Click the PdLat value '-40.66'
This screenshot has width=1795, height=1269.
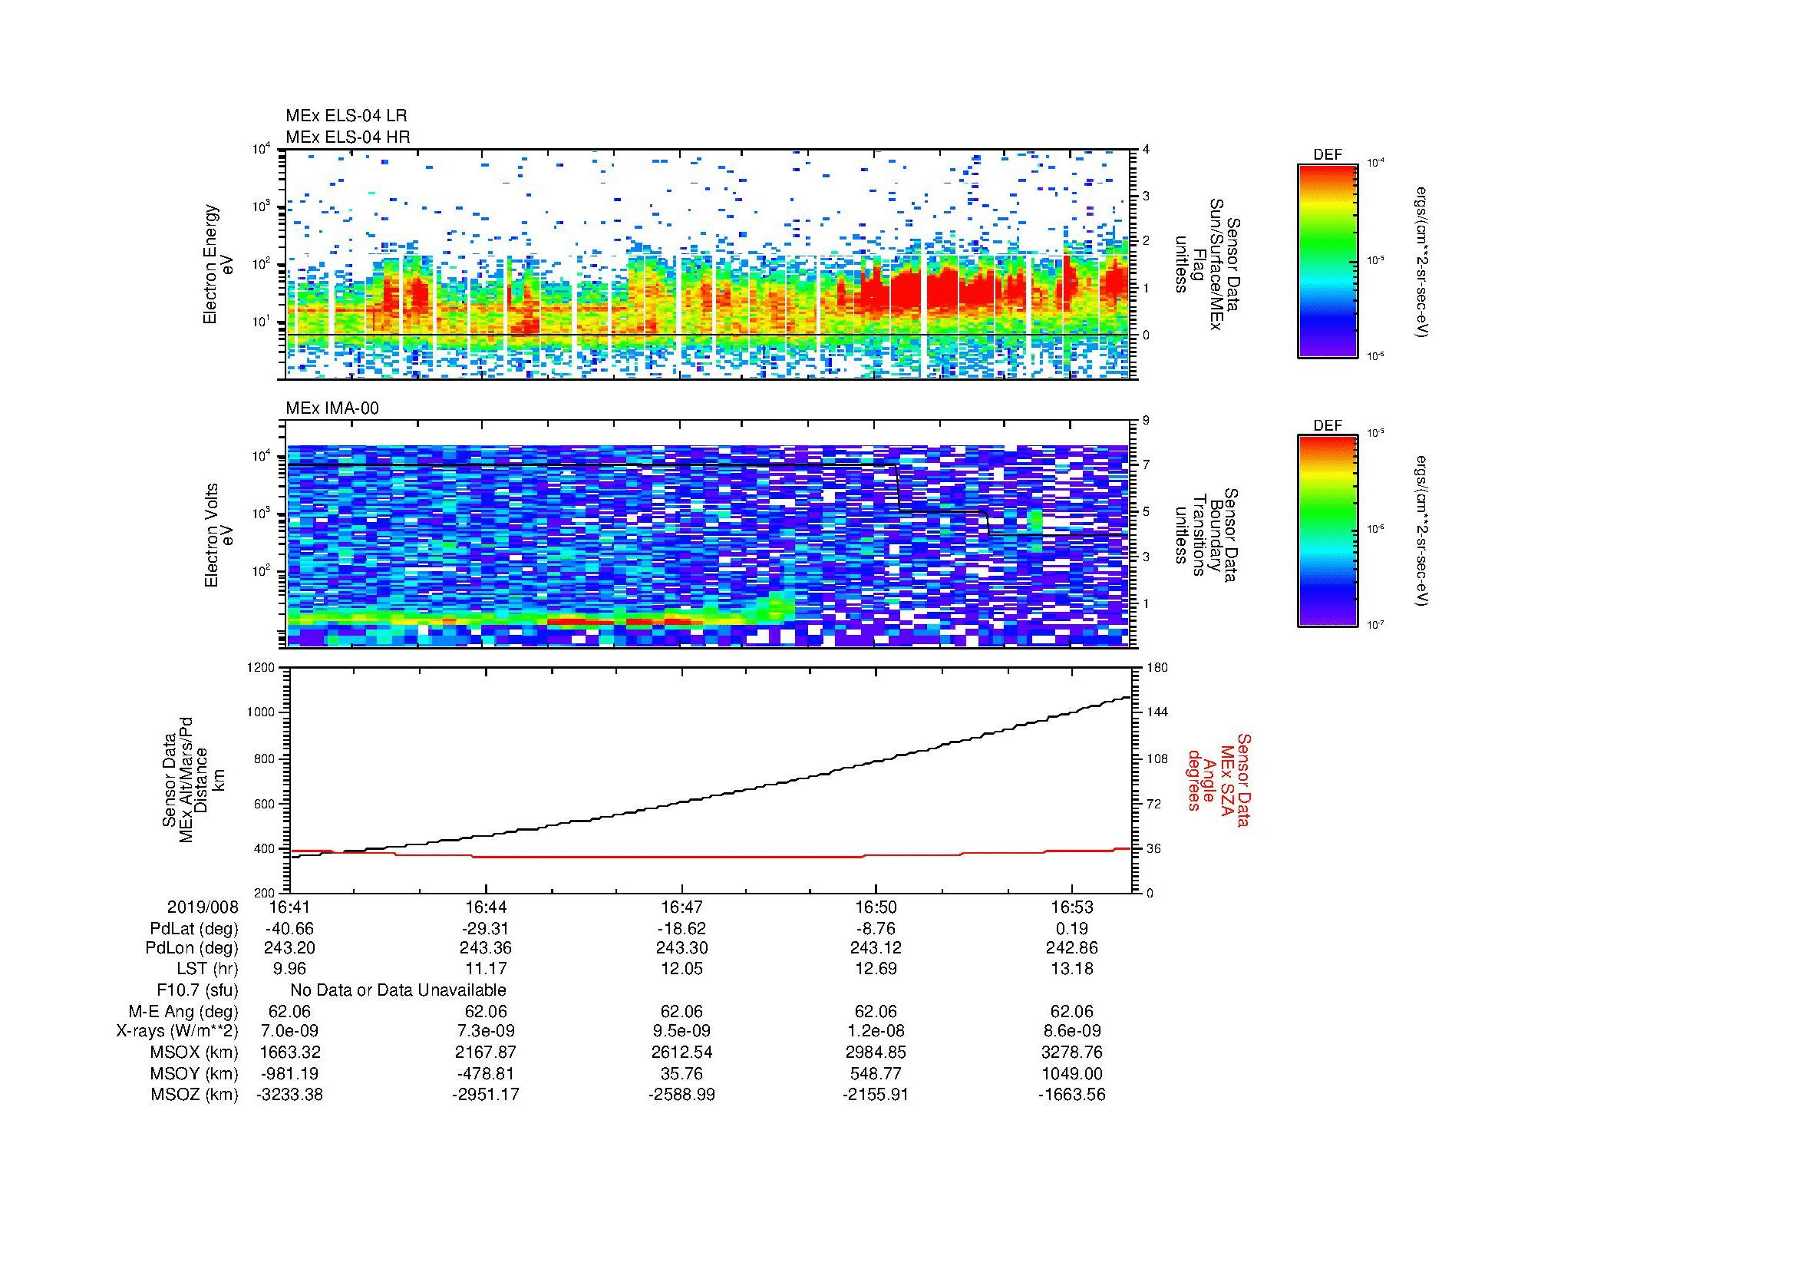point(290,929)
